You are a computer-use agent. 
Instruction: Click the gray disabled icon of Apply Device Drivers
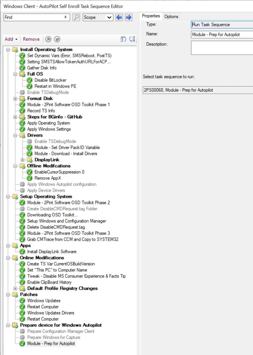[x=22, y=190]
